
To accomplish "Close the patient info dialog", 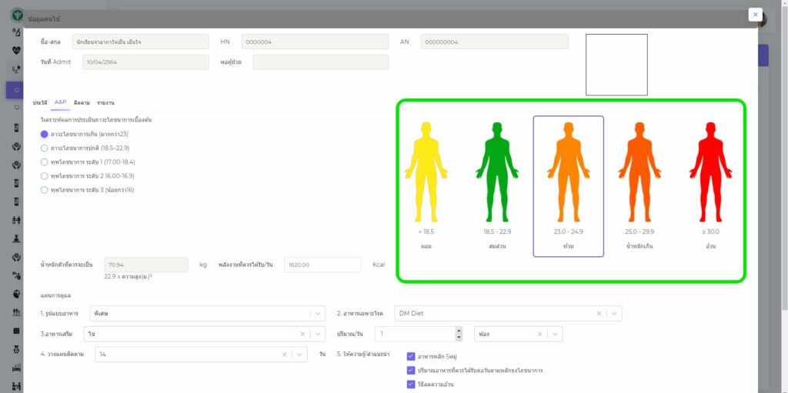I will tap(755, 15).
